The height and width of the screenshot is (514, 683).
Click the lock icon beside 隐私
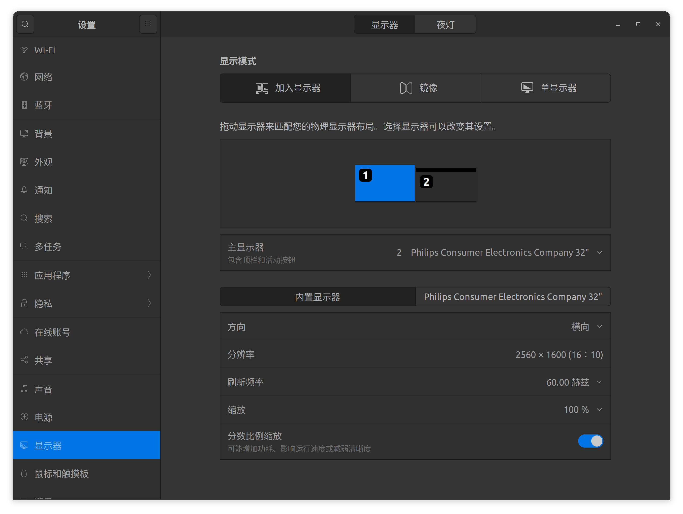(x=24, y=303)
